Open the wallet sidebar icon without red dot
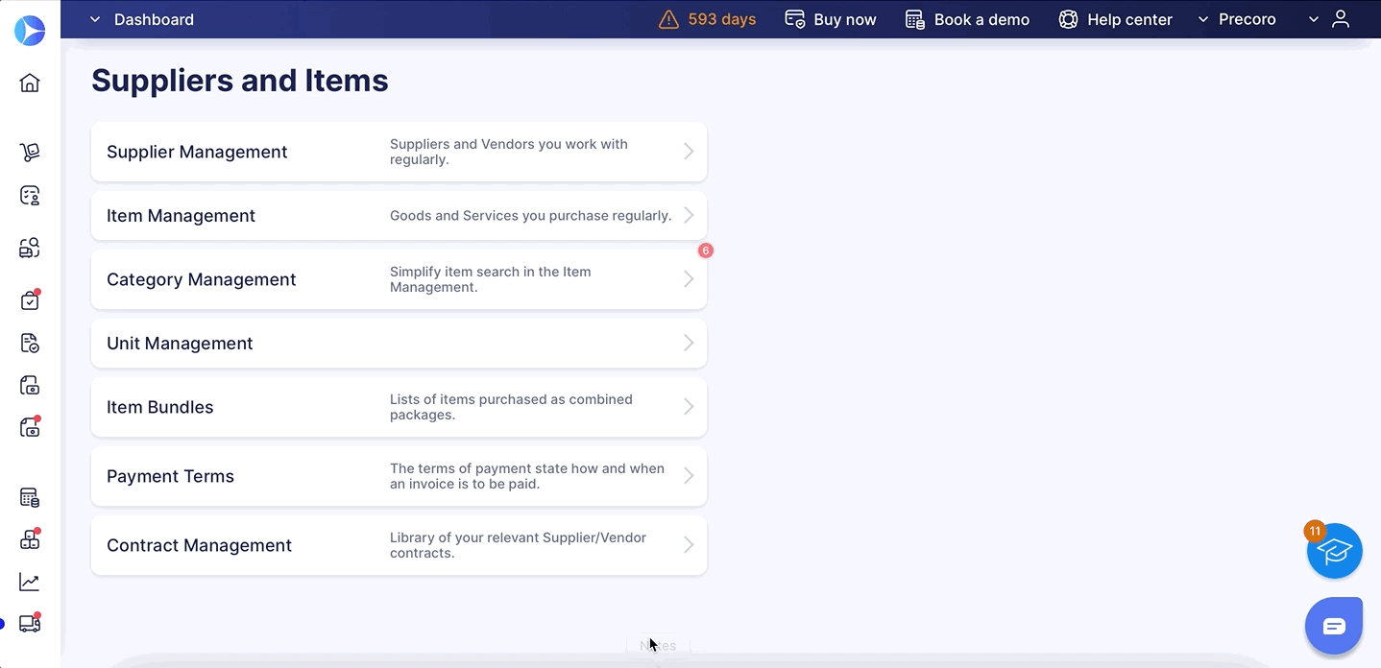This screenshot has height=668, width=1381. (x=30, y=386)
